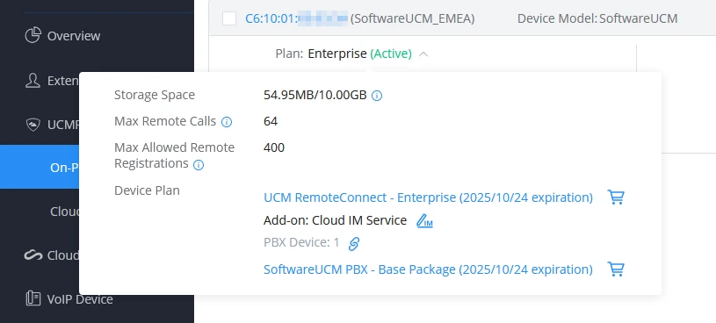The width and height of the screenshot is (716, 323).
Task: Click cart icon beside UCM RemoteConnect Enterprise
Action: (616, 197)
